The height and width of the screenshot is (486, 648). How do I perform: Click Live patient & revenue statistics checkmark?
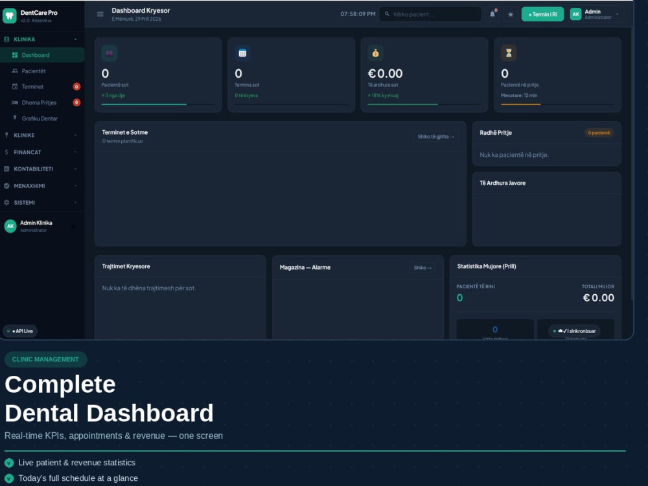tap(9, 463)
